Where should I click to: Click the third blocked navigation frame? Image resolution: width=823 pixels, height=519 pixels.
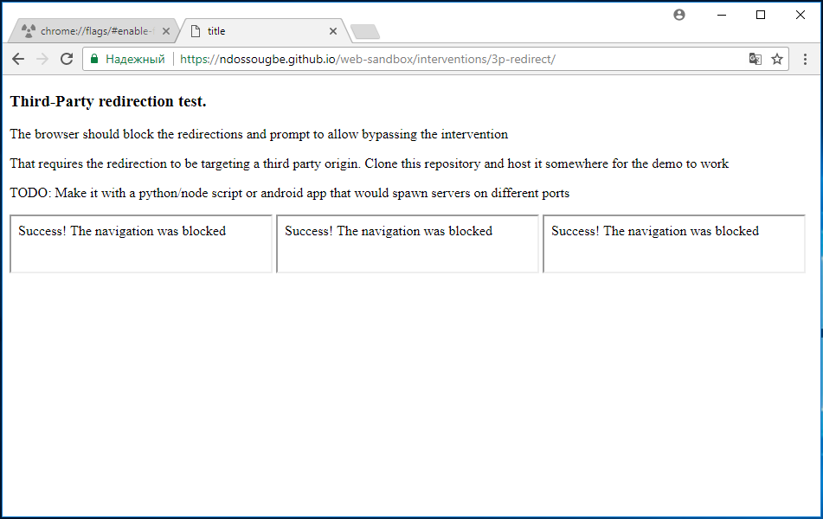tap(674, 243)
